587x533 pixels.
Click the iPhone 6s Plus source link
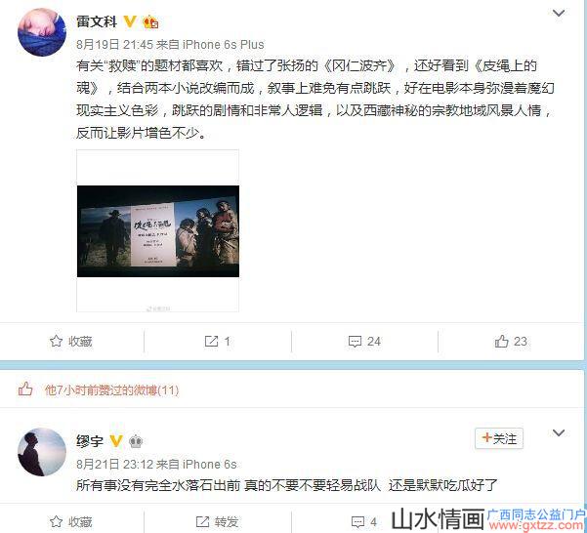point(223,45)
